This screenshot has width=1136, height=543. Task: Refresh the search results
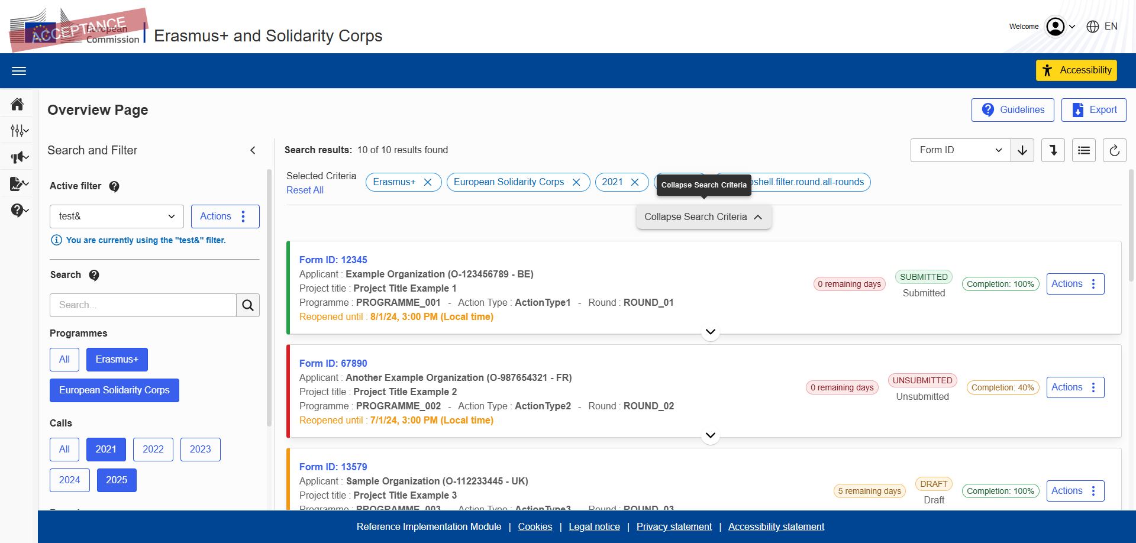tap(1115, 150)
